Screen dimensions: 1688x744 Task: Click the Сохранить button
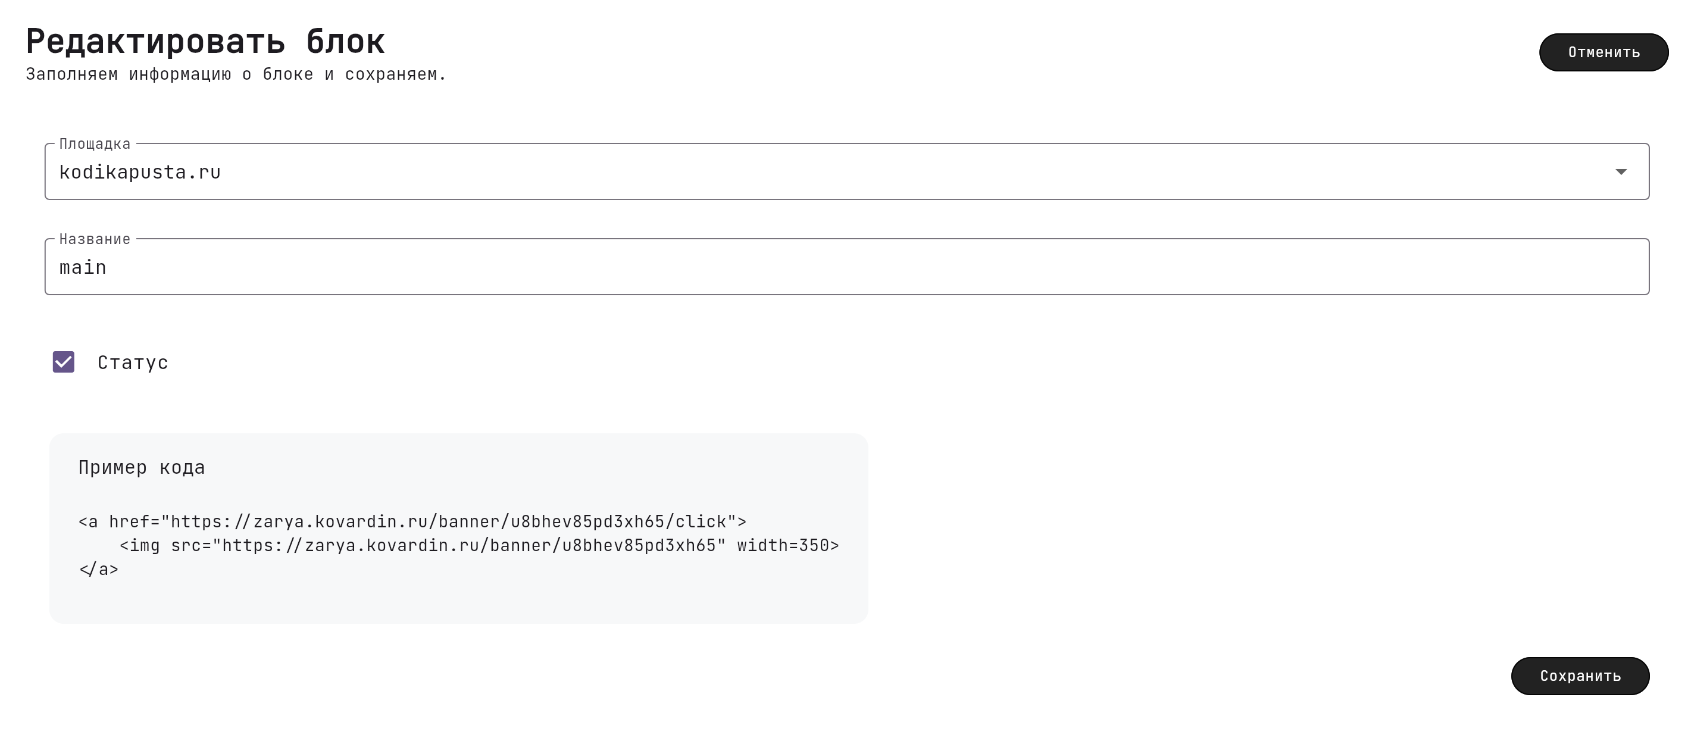click(1580, 676)
